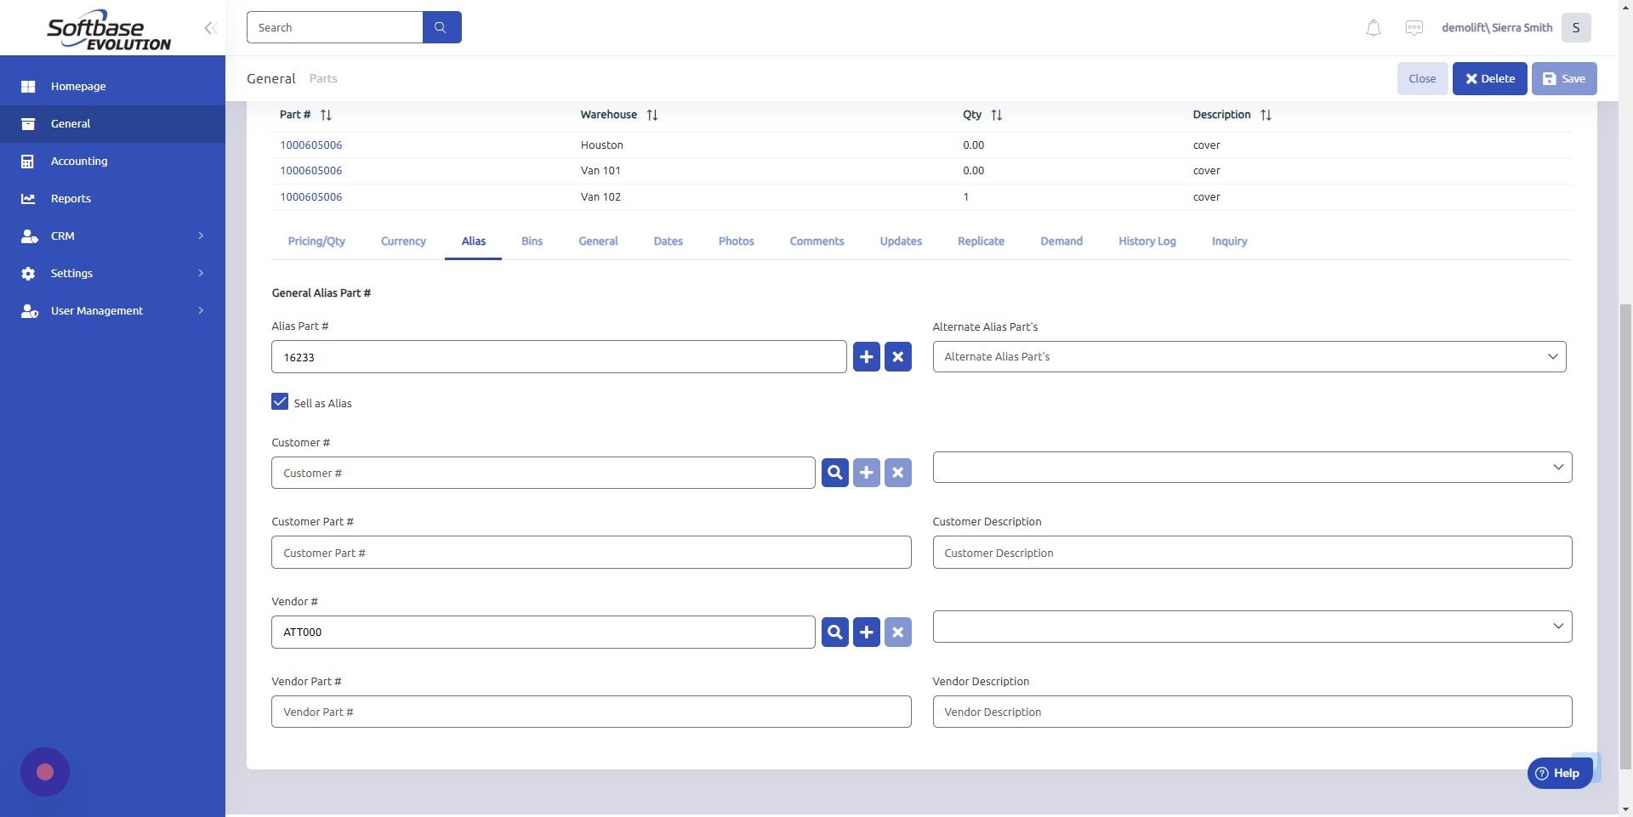Open part 1000605006 in Van 101 row
Screen dimensions: 1633x817
pos(311,171)
